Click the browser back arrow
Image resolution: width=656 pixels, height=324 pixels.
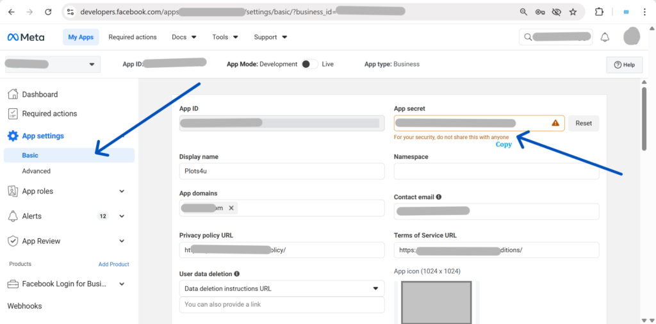12,12
